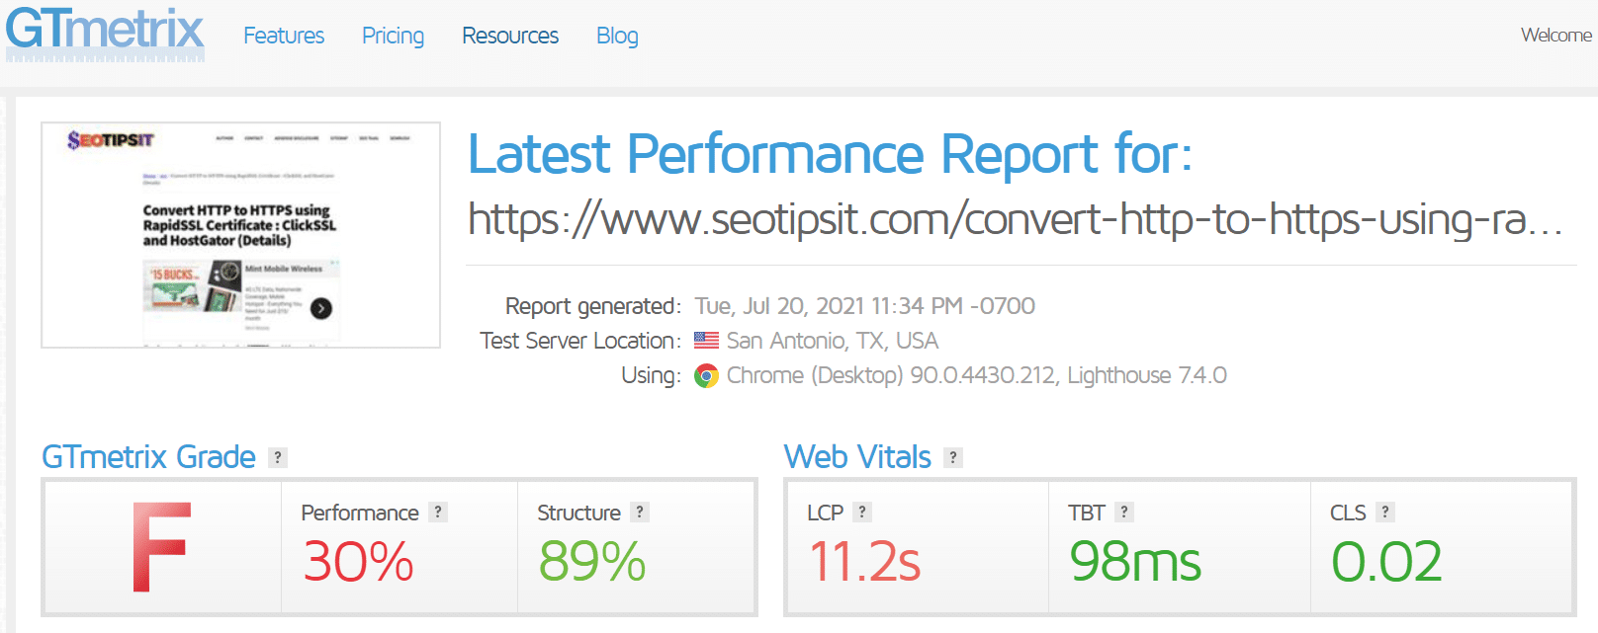Image resolution: width=1598 pixels, height=633 pixels.
Task: Click the US flag beside San Antonio
Action: 705,341
